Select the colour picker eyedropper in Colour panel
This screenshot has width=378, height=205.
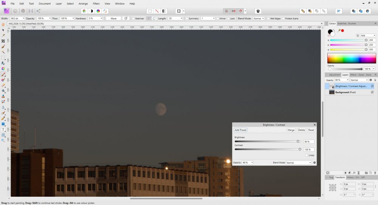click(339, 31)
